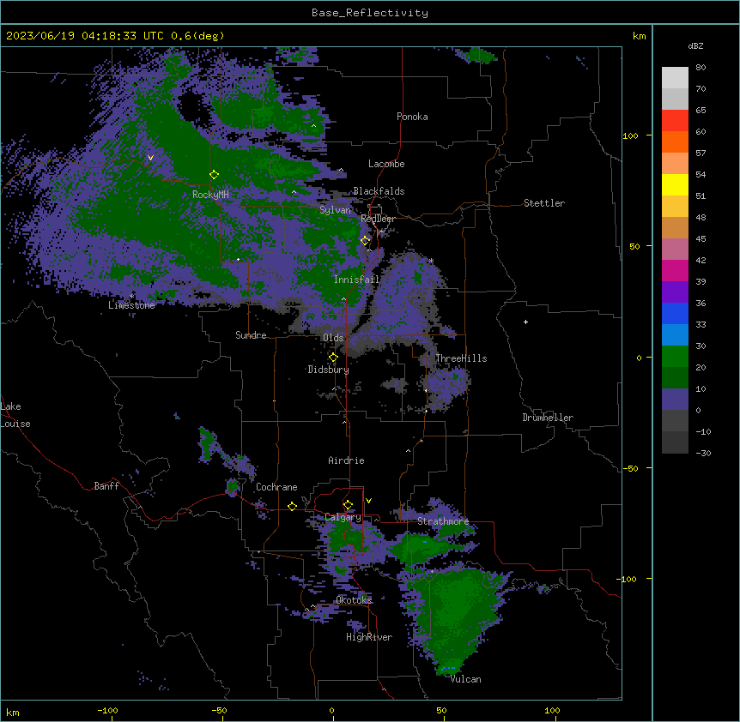Click the Innisfail city label
The image size is (740, 722).
356,280
